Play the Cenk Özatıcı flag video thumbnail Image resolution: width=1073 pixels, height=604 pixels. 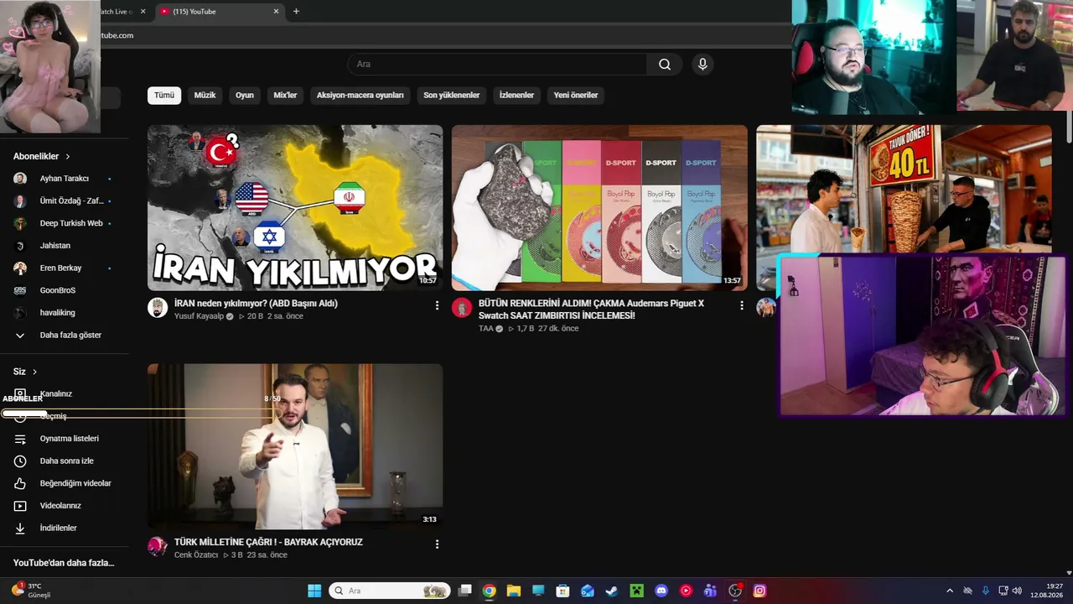pyautogui.click(x=295, y=446)
